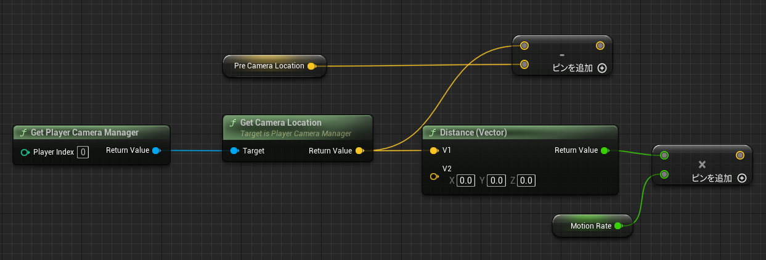
Task: Edit the V2 Z value field
Action: point(526,181)
